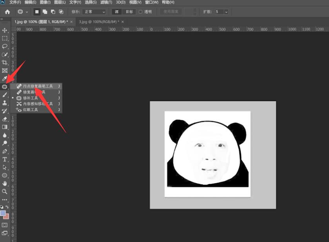Select the Brush tool
Screen dimensions: 329x242
click(x=5, y=95)
